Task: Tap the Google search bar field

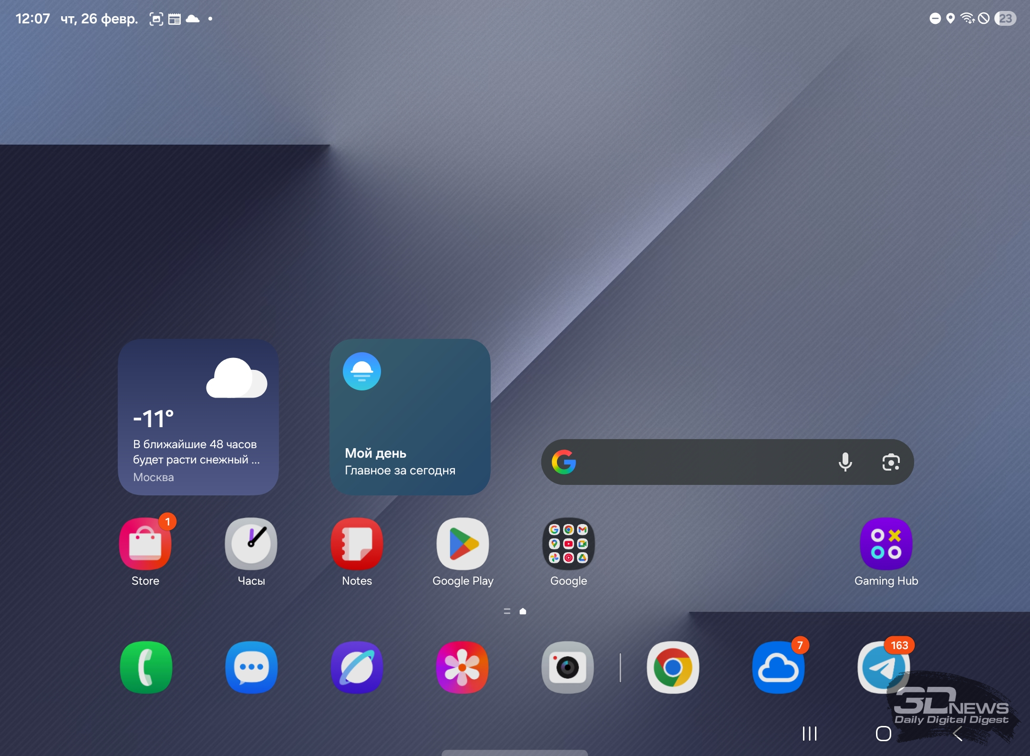Action: pos(701,462)
